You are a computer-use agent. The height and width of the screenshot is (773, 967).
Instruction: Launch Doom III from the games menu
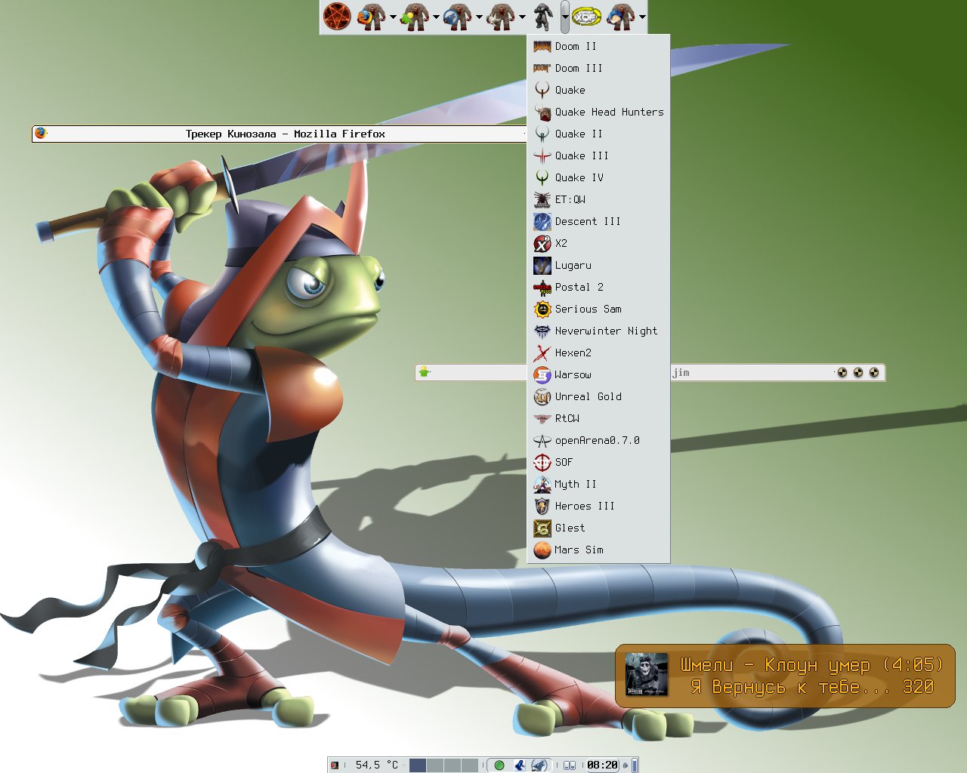(598, 68)
